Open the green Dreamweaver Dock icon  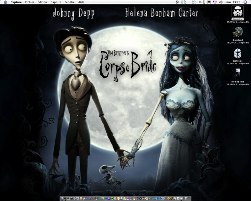point(112,198)
